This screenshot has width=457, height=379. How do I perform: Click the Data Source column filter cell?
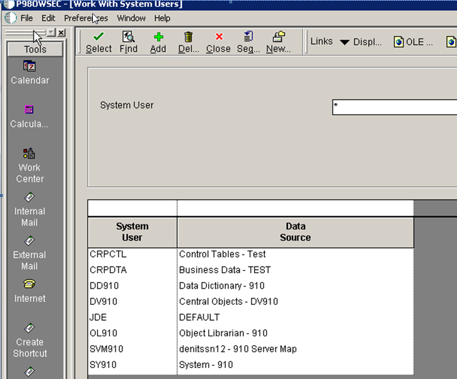pyautogui.click(x=295, y=208)
